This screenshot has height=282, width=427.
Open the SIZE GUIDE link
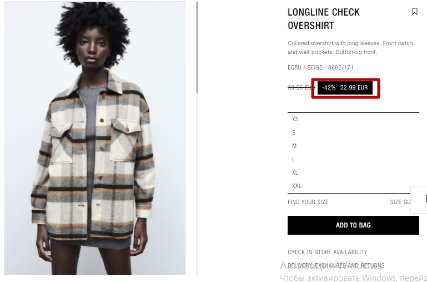click(x=400, y=202)
